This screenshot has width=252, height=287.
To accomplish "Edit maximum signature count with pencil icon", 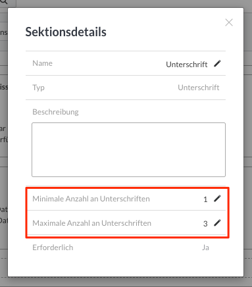I will (x=217, y=223).
